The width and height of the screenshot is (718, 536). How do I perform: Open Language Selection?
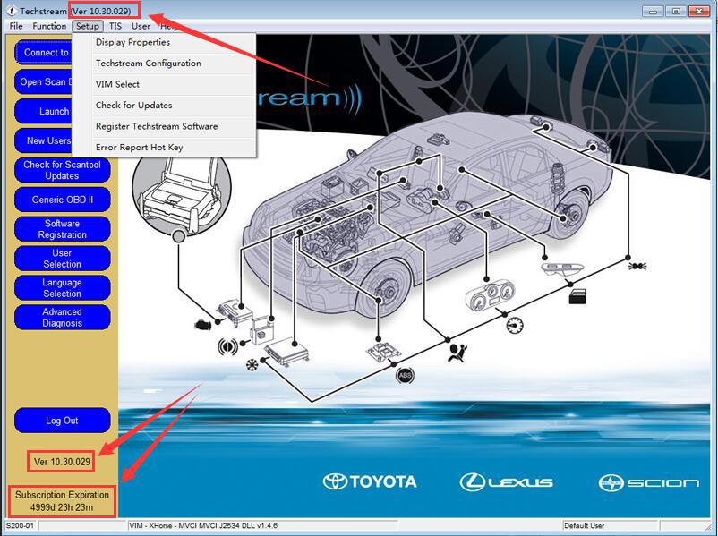[x=63, y=288]
